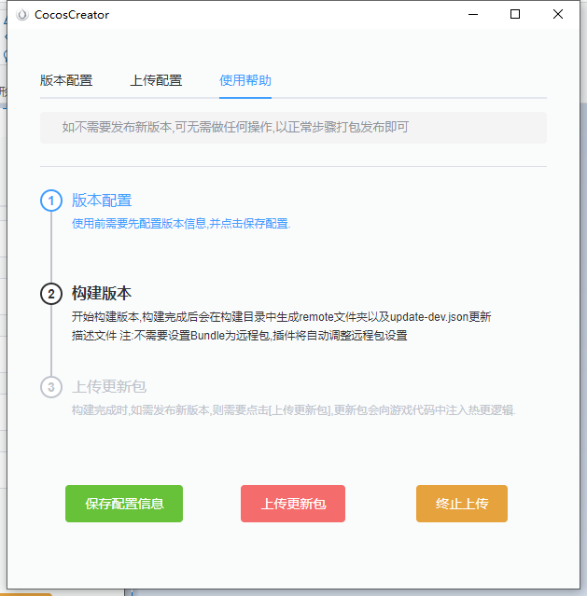Click the orange 终止上传 button
Screen dimensions: 587x596
(462, 504)
